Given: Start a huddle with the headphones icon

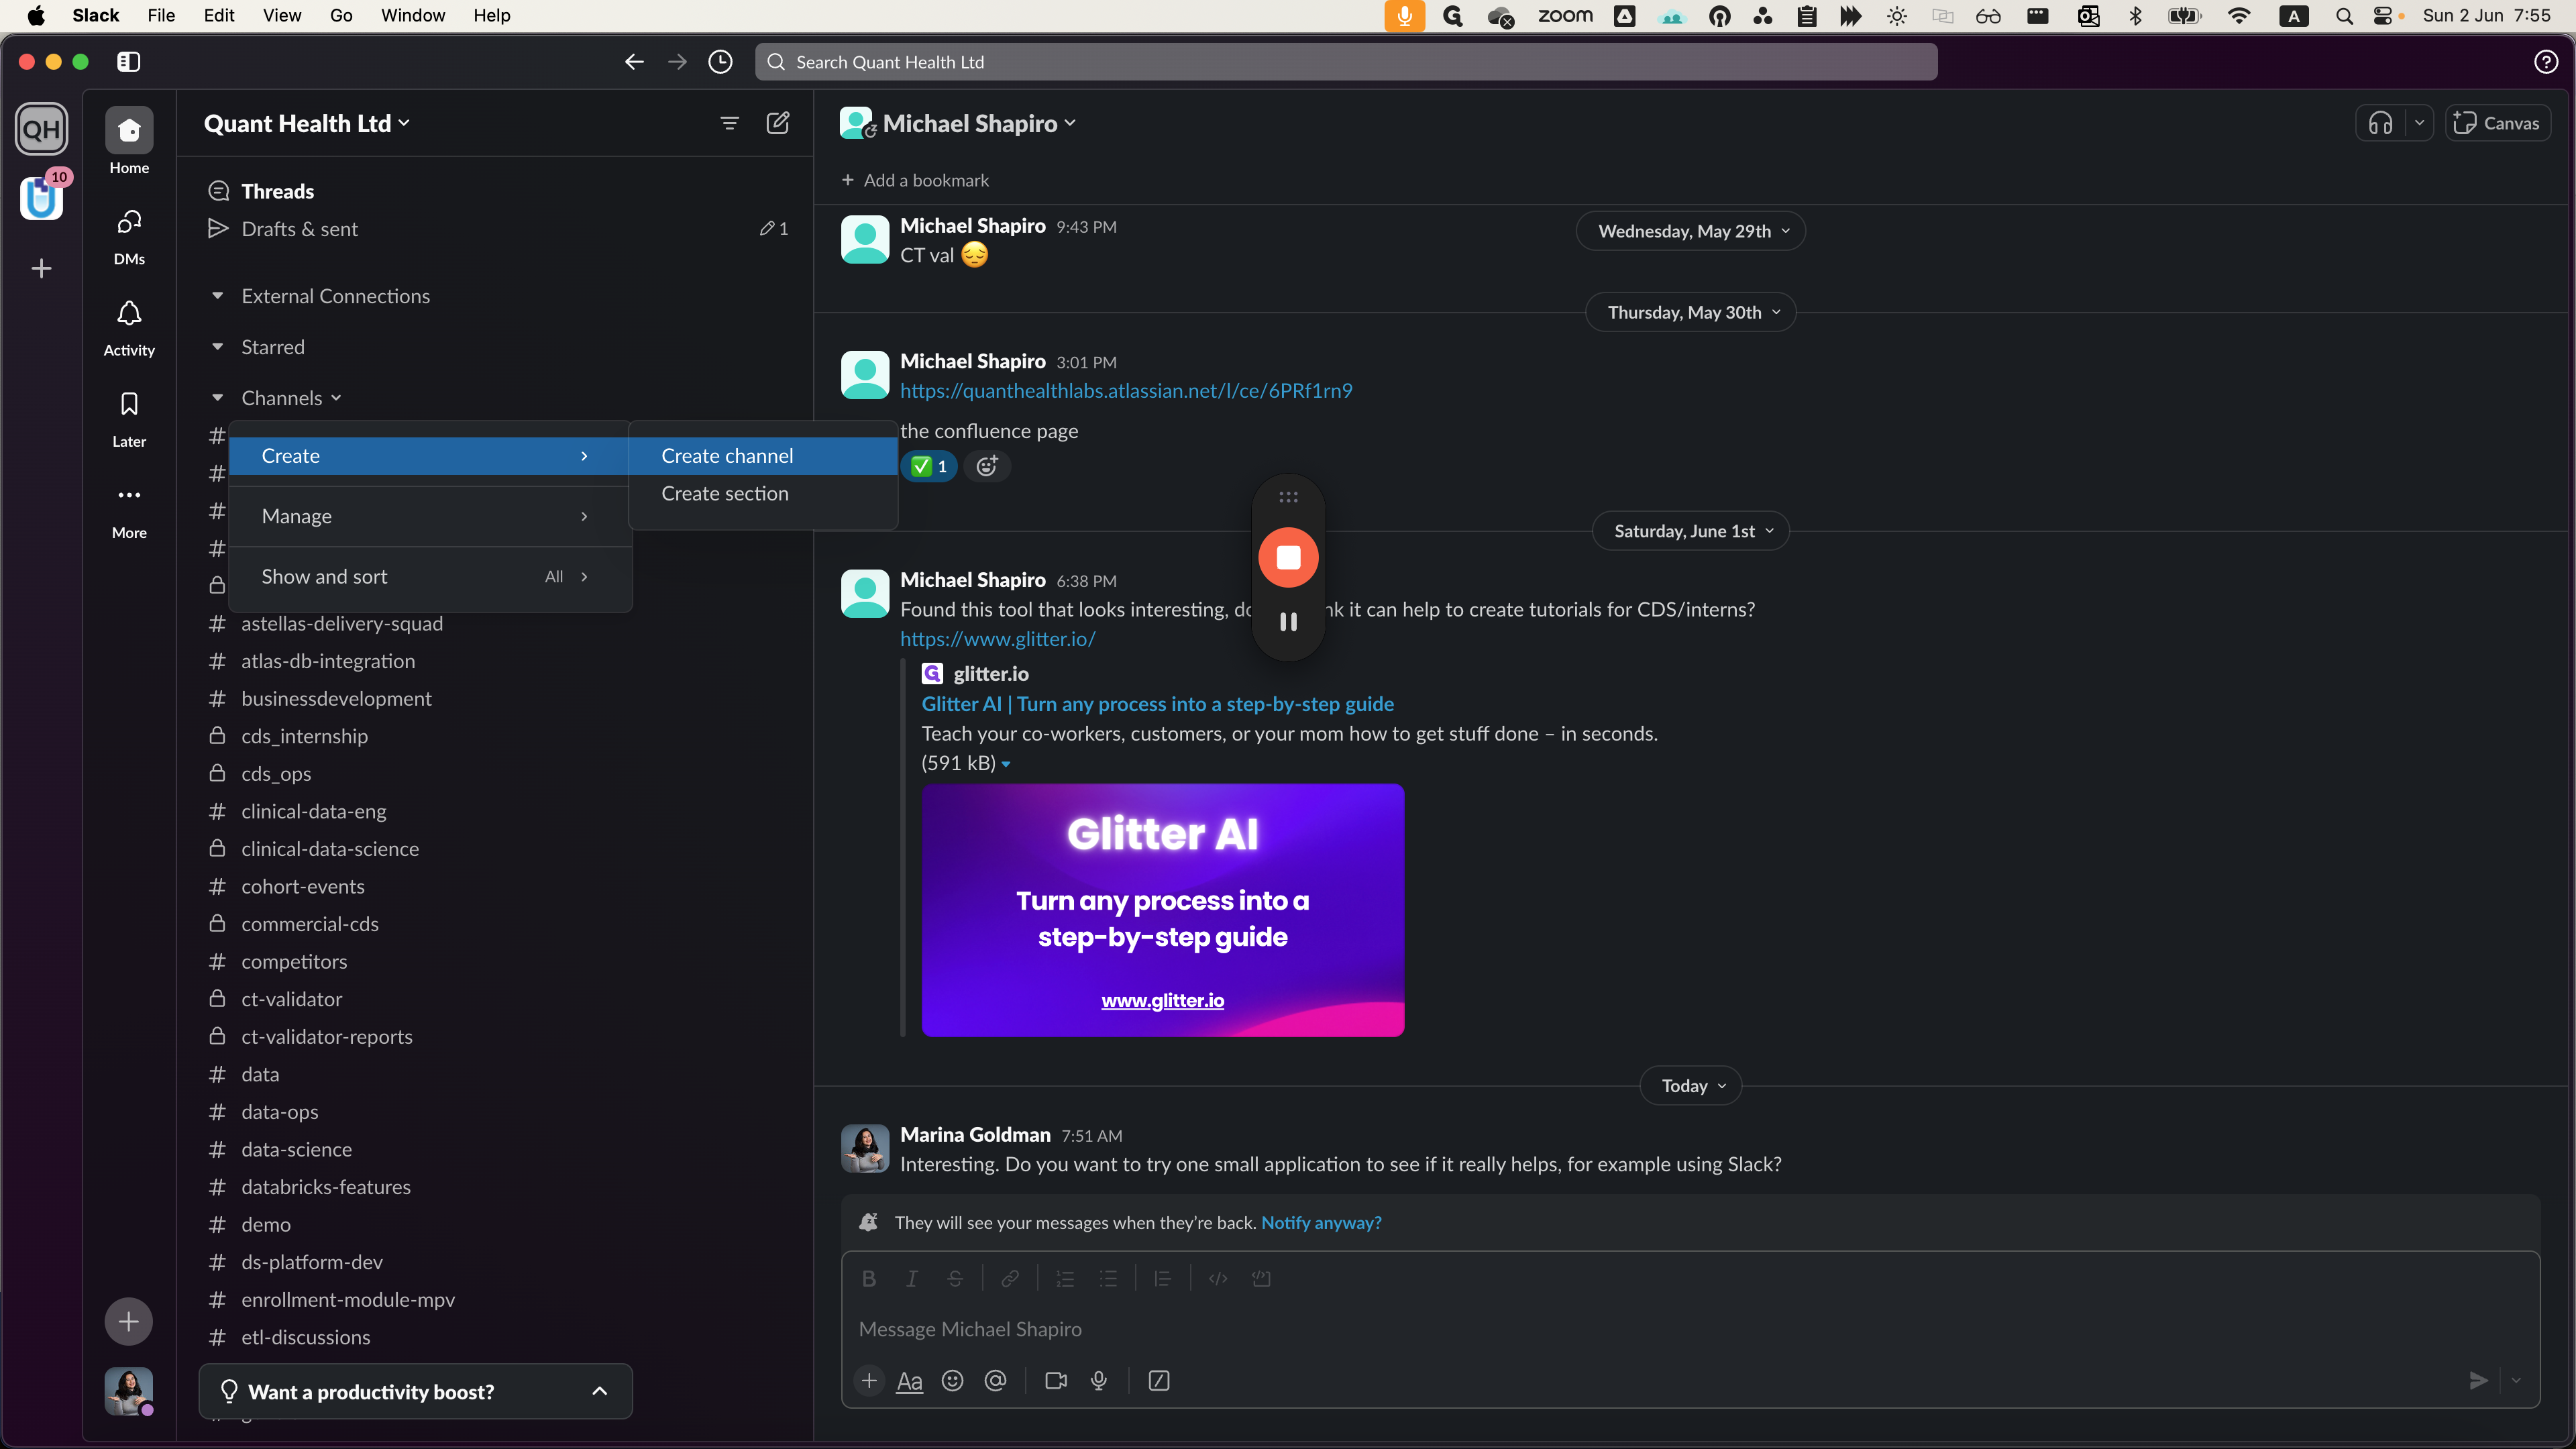Looking at the screenshot, I should pos(2380,123).
